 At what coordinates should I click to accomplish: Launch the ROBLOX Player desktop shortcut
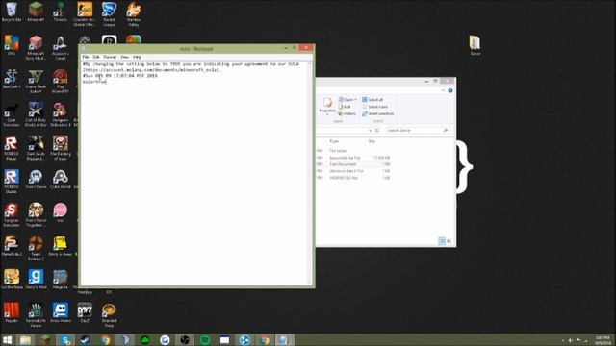12,148
